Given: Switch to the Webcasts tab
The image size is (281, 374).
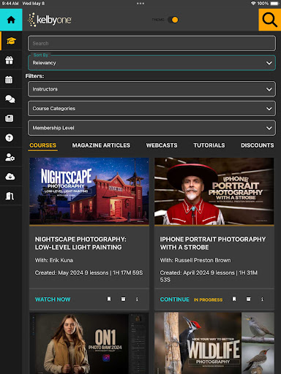Looking at the screenshot, I should pyautogui.click(x=162, y=145).
